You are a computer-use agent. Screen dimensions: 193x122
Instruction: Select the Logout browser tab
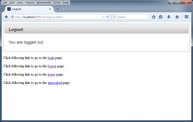(29, 9)
